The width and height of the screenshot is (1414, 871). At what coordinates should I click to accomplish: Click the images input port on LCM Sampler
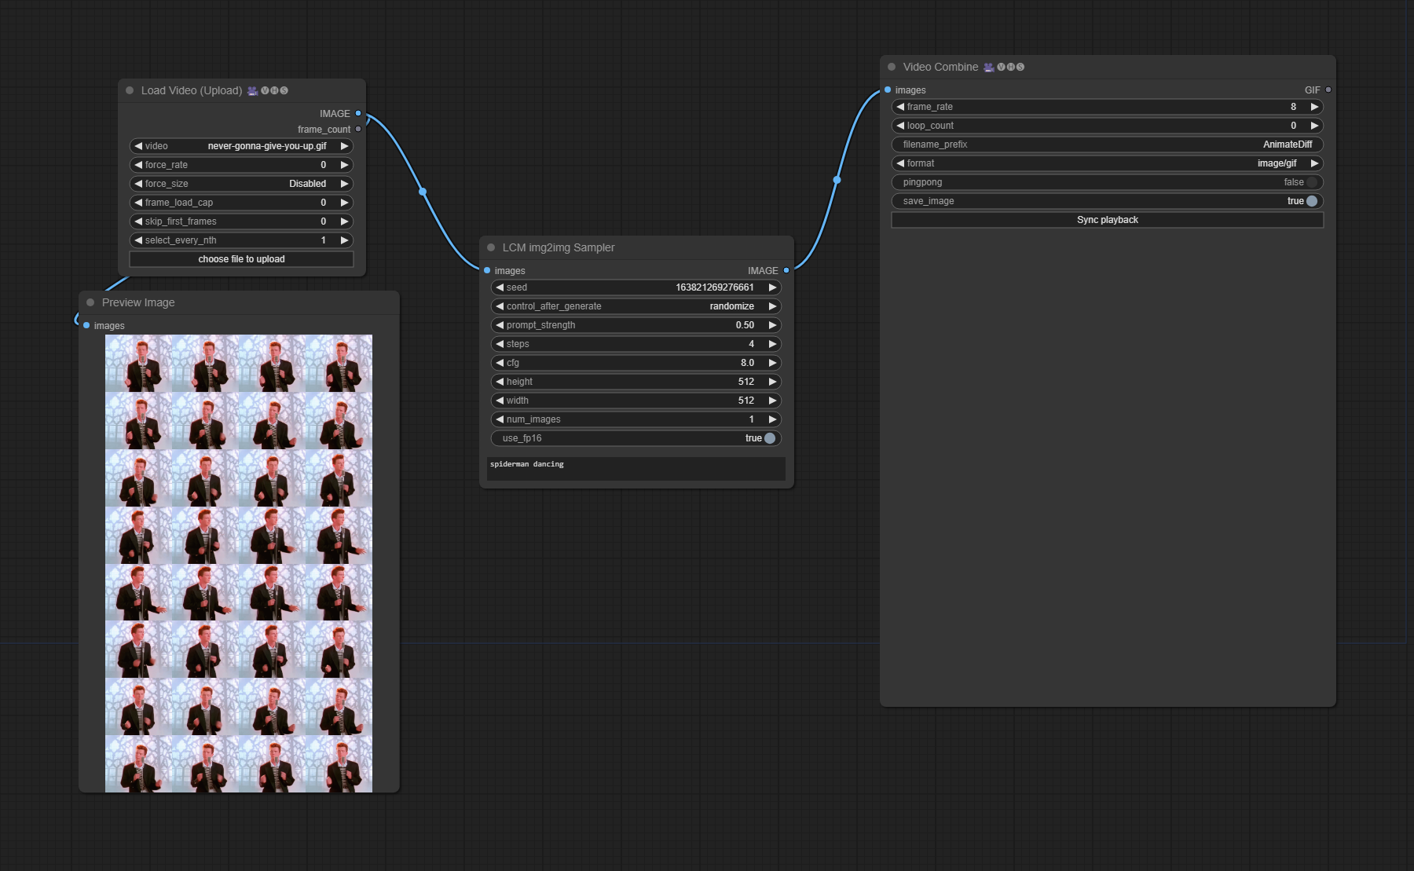coord(487,270)
